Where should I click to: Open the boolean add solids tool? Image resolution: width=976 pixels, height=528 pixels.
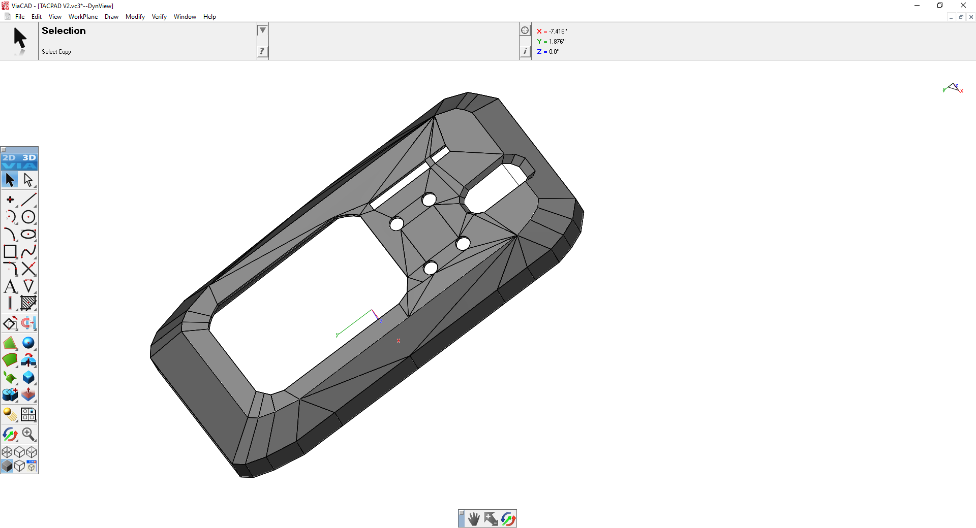[10, 395]
